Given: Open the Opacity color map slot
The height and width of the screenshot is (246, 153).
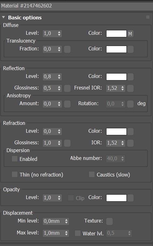Looking at the screenshot, I should coord(130,198).
